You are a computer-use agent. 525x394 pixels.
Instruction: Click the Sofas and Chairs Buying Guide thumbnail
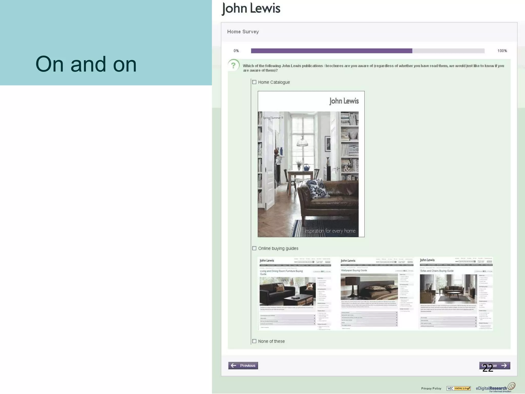pos(456,294)
